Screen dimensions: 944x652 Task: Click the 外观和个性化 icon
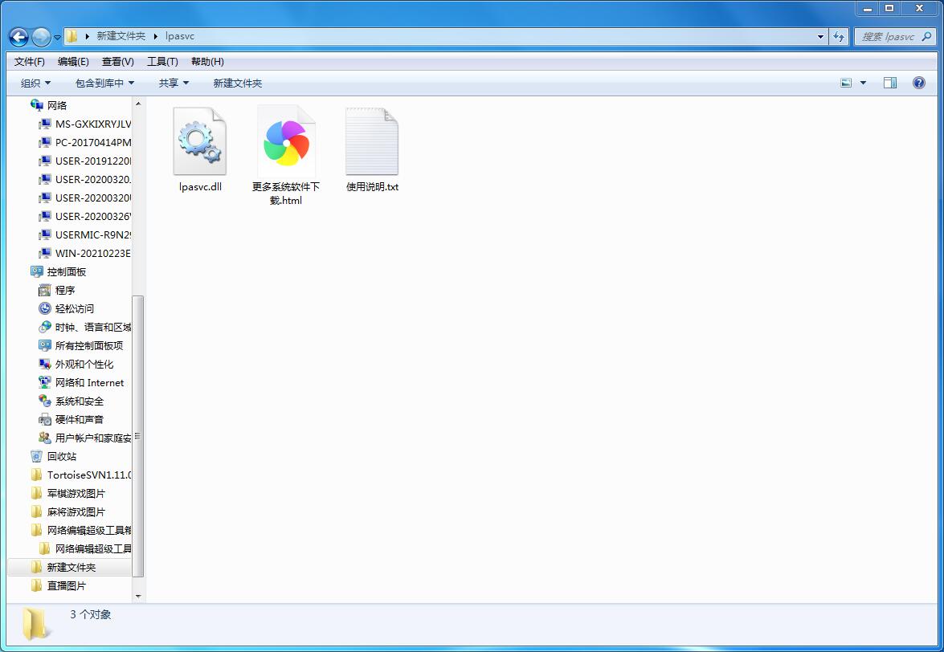[x=44, y=364]
